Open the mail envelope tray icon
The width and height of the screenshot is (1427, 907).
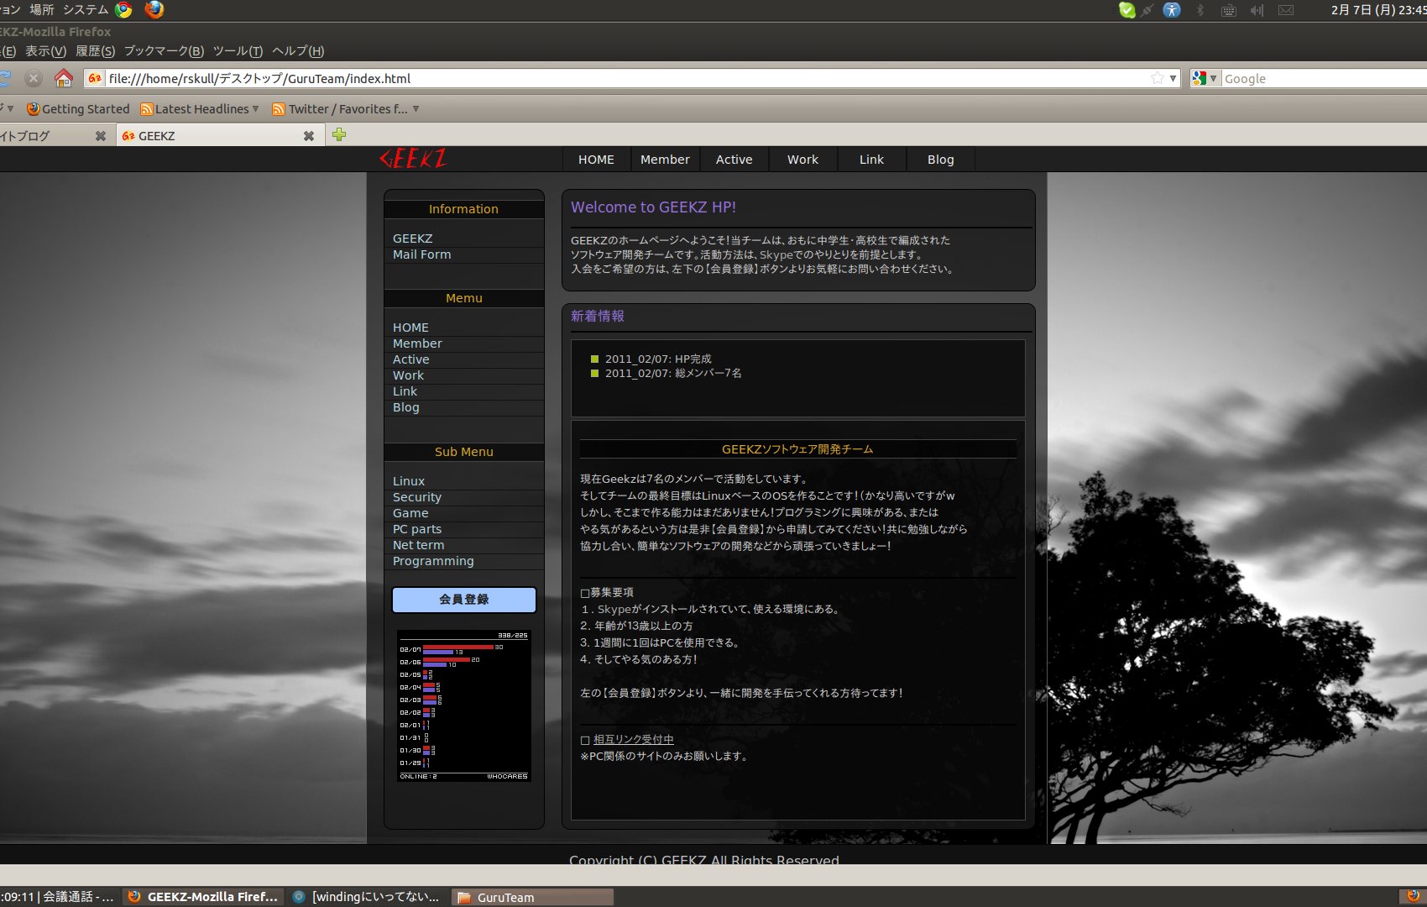pos(1286,10)
